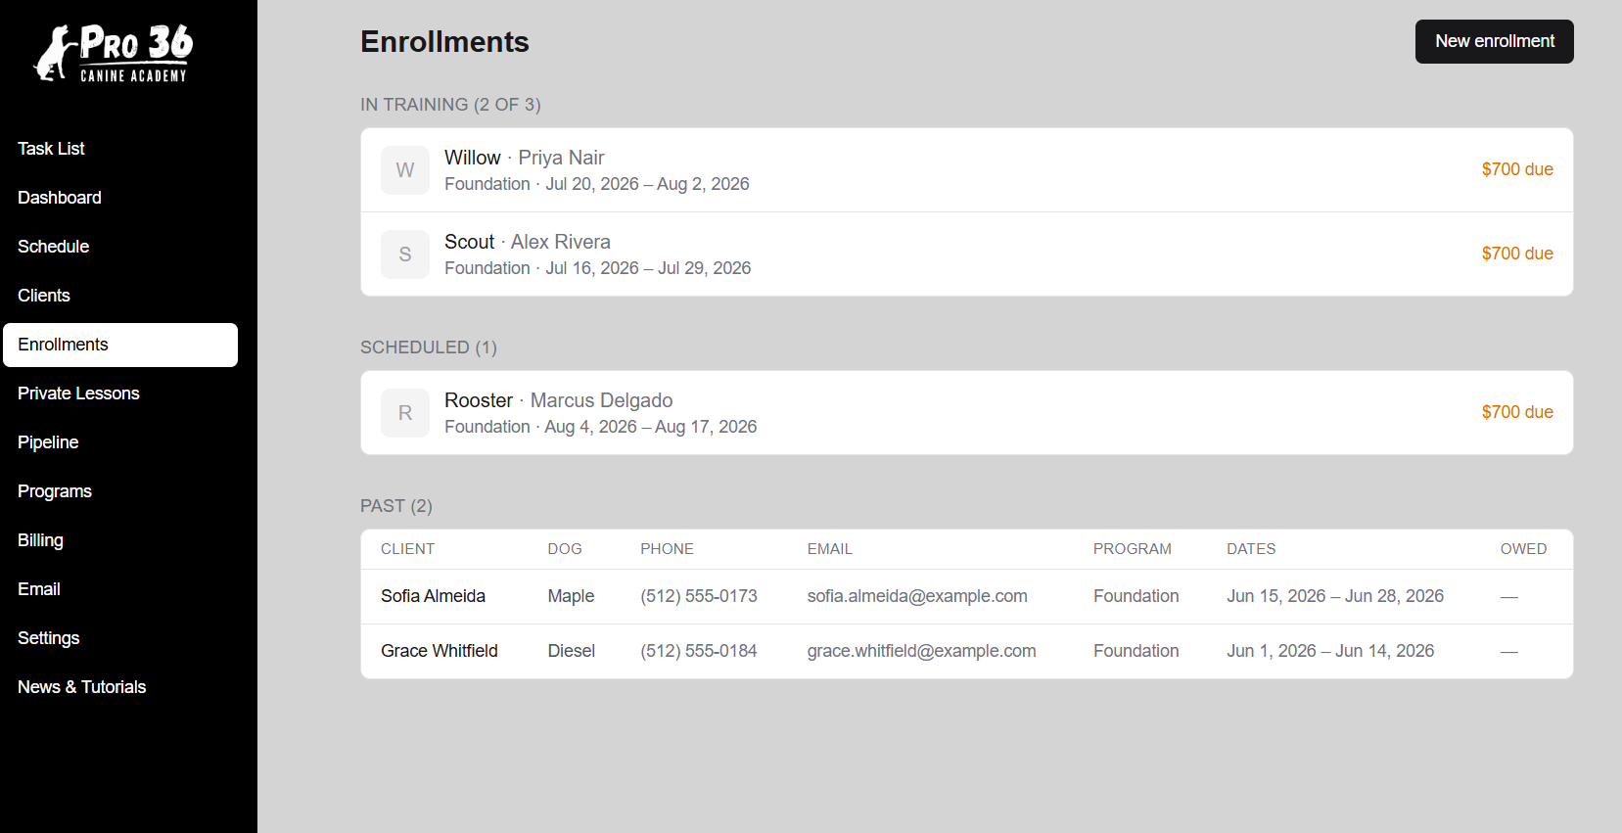Click the New enrollment button

click(x=1495, y=41)
